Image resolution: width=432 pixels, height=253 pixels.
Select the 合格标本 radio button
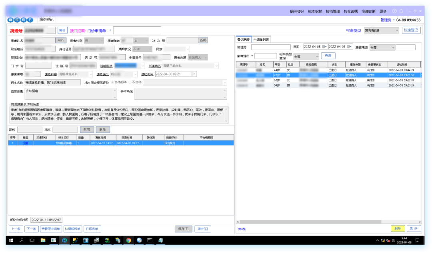[x=113, y=82]
